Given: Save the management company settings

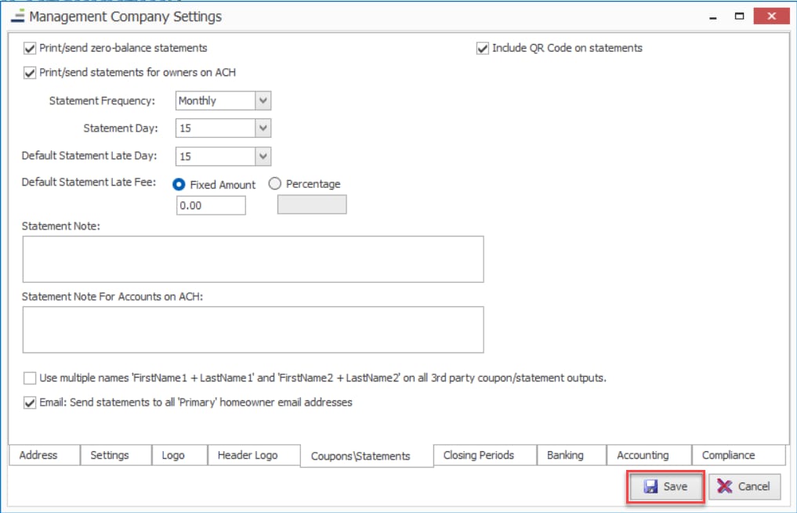Looking at the screenshot, I should point(665,486).
